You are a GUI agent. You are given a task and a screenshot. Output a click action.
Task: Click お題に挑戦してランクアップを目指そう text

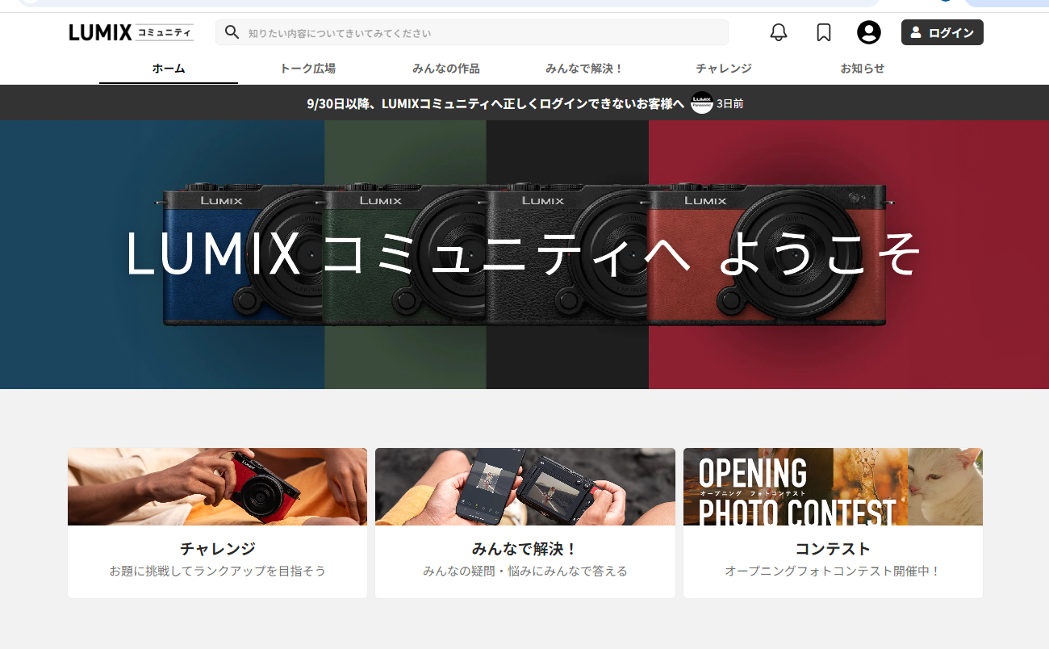pyautogui.click(x=218, y=572)
